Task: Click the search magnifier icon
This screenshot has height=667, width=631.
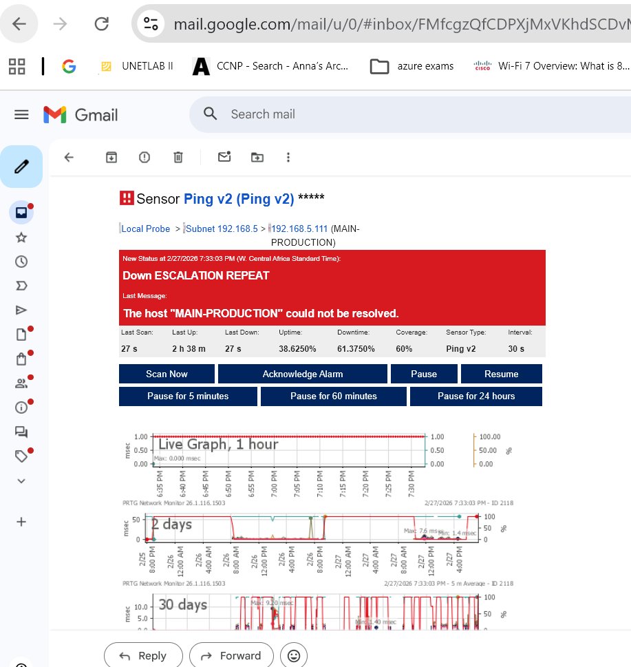Action: (x=210, y=114)
